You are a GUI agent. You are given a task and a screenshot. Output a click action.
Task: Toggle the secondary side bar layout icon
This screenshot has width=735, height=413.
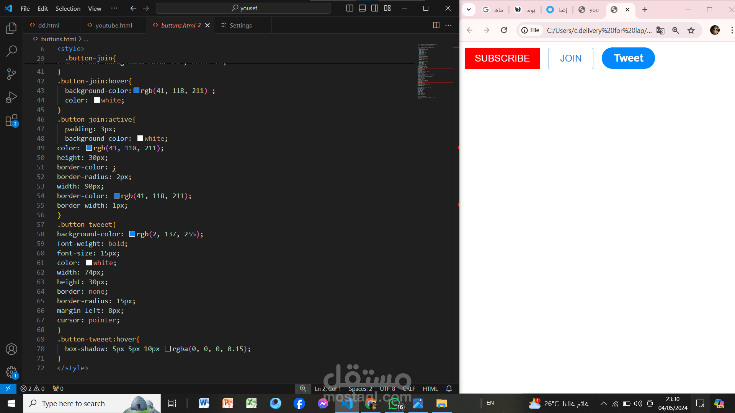[x=375, y=8]
